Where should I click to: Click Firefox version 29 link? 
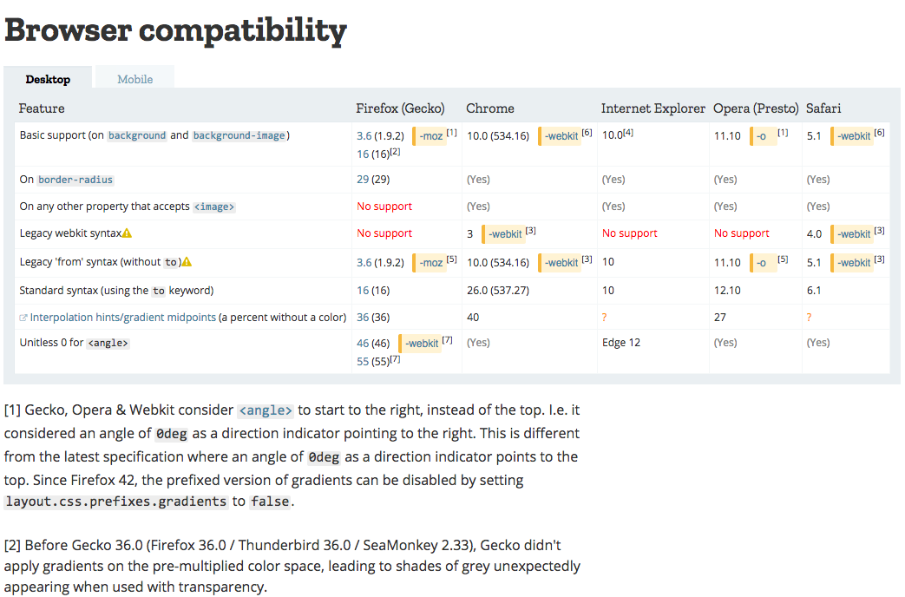point(363,180)
